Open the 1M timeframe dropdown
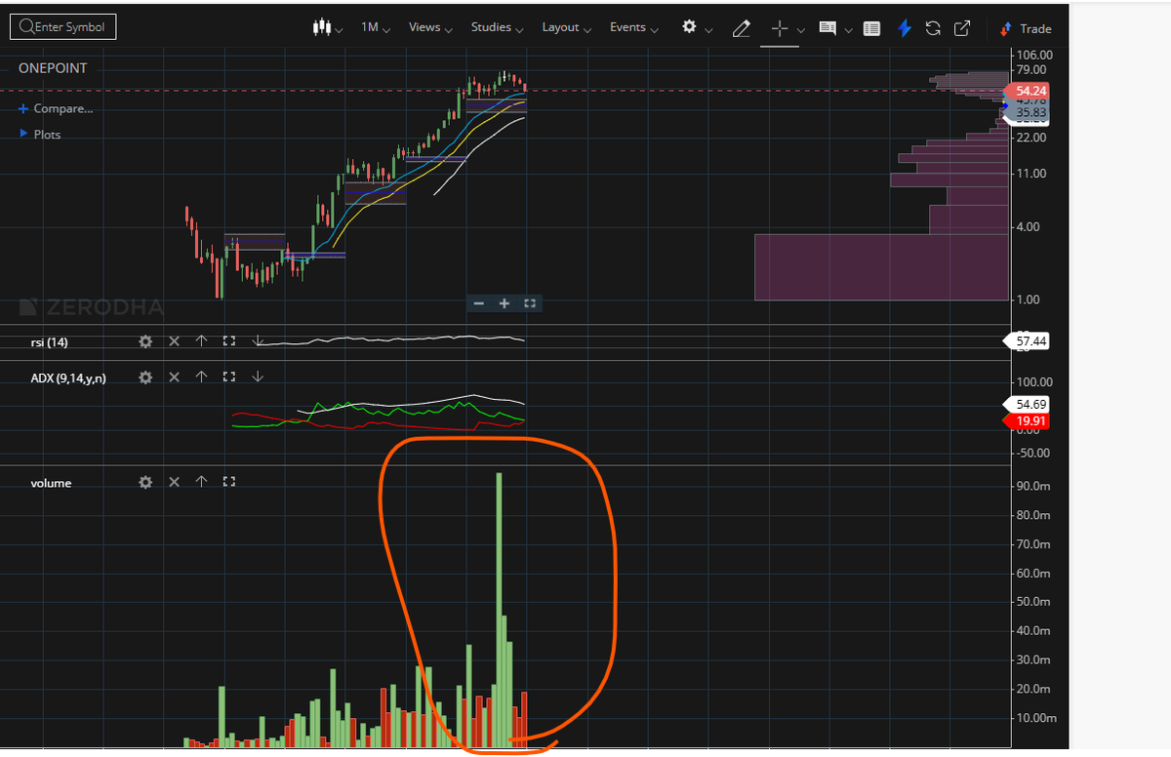This screenshot has width=1171, height=757. (x=376, y=27)
